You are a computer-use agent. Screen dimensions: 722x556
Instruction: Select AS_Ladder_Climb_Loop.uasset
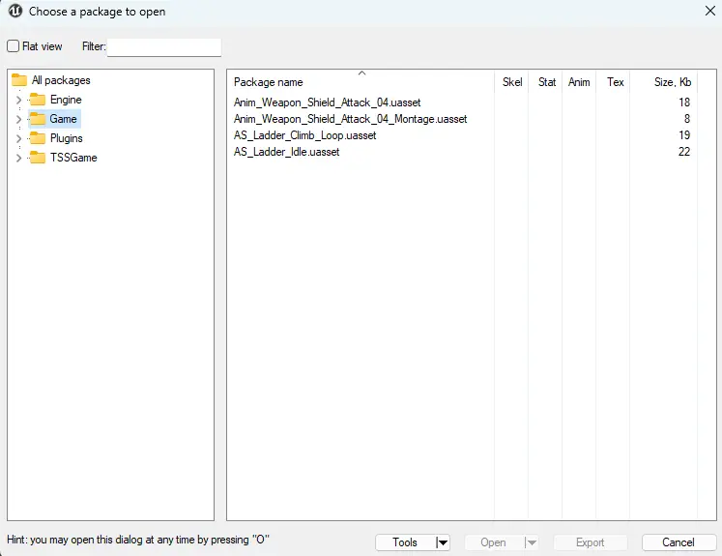click(x=304, y=135)
